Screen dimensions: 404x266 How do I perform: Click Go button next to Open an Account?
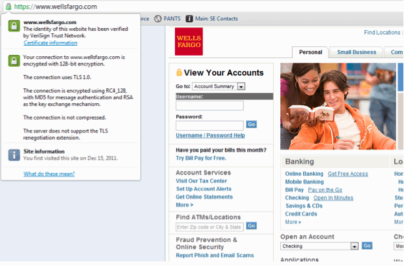pos(367,246)
